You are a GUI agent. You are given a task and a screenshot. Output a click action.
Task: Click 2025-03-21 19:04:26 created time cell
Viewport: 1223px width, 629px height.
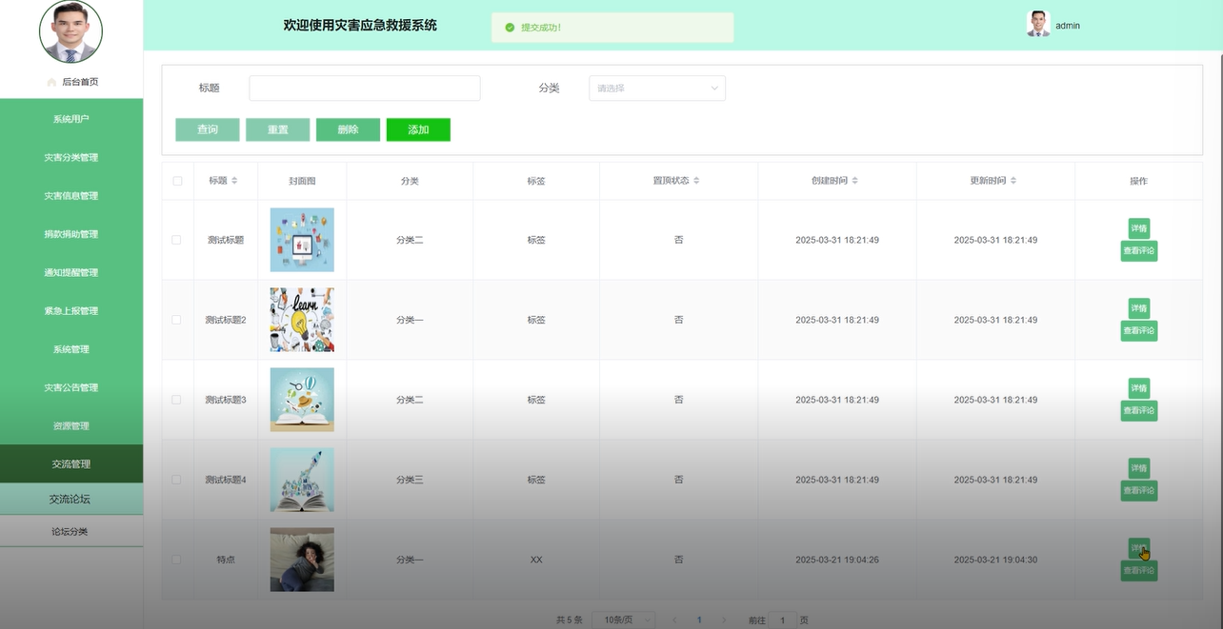[x=837, y=560]
